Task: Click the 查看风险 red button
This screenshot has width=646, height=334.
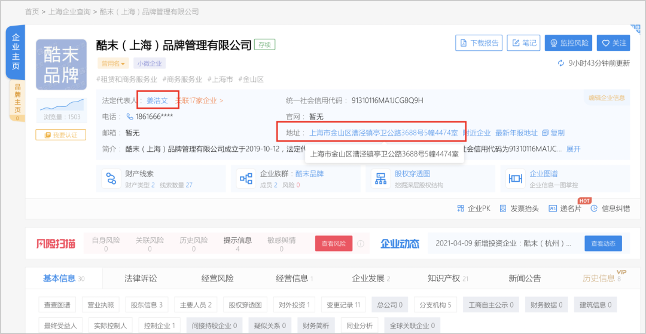Action: tap(334, 244)
